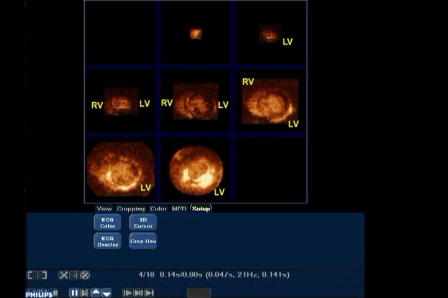Click the last step-frame icon in playback bar
This screenshot has width=448, height=298.
pos(149,292)
